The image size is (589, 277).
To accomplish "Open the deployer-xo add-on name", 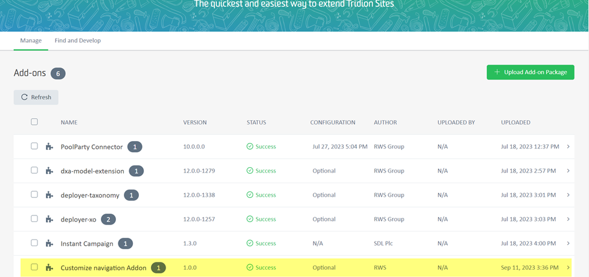I will [x=79, y=220].
